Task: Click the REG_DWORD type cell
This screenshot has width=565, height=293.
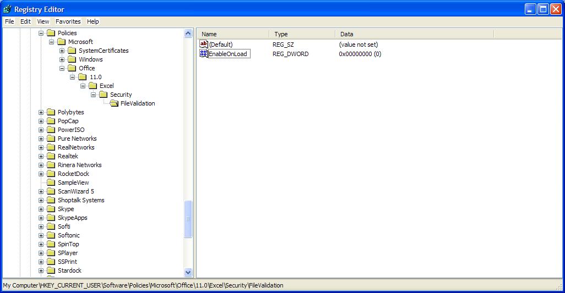Action: (290, 54)
